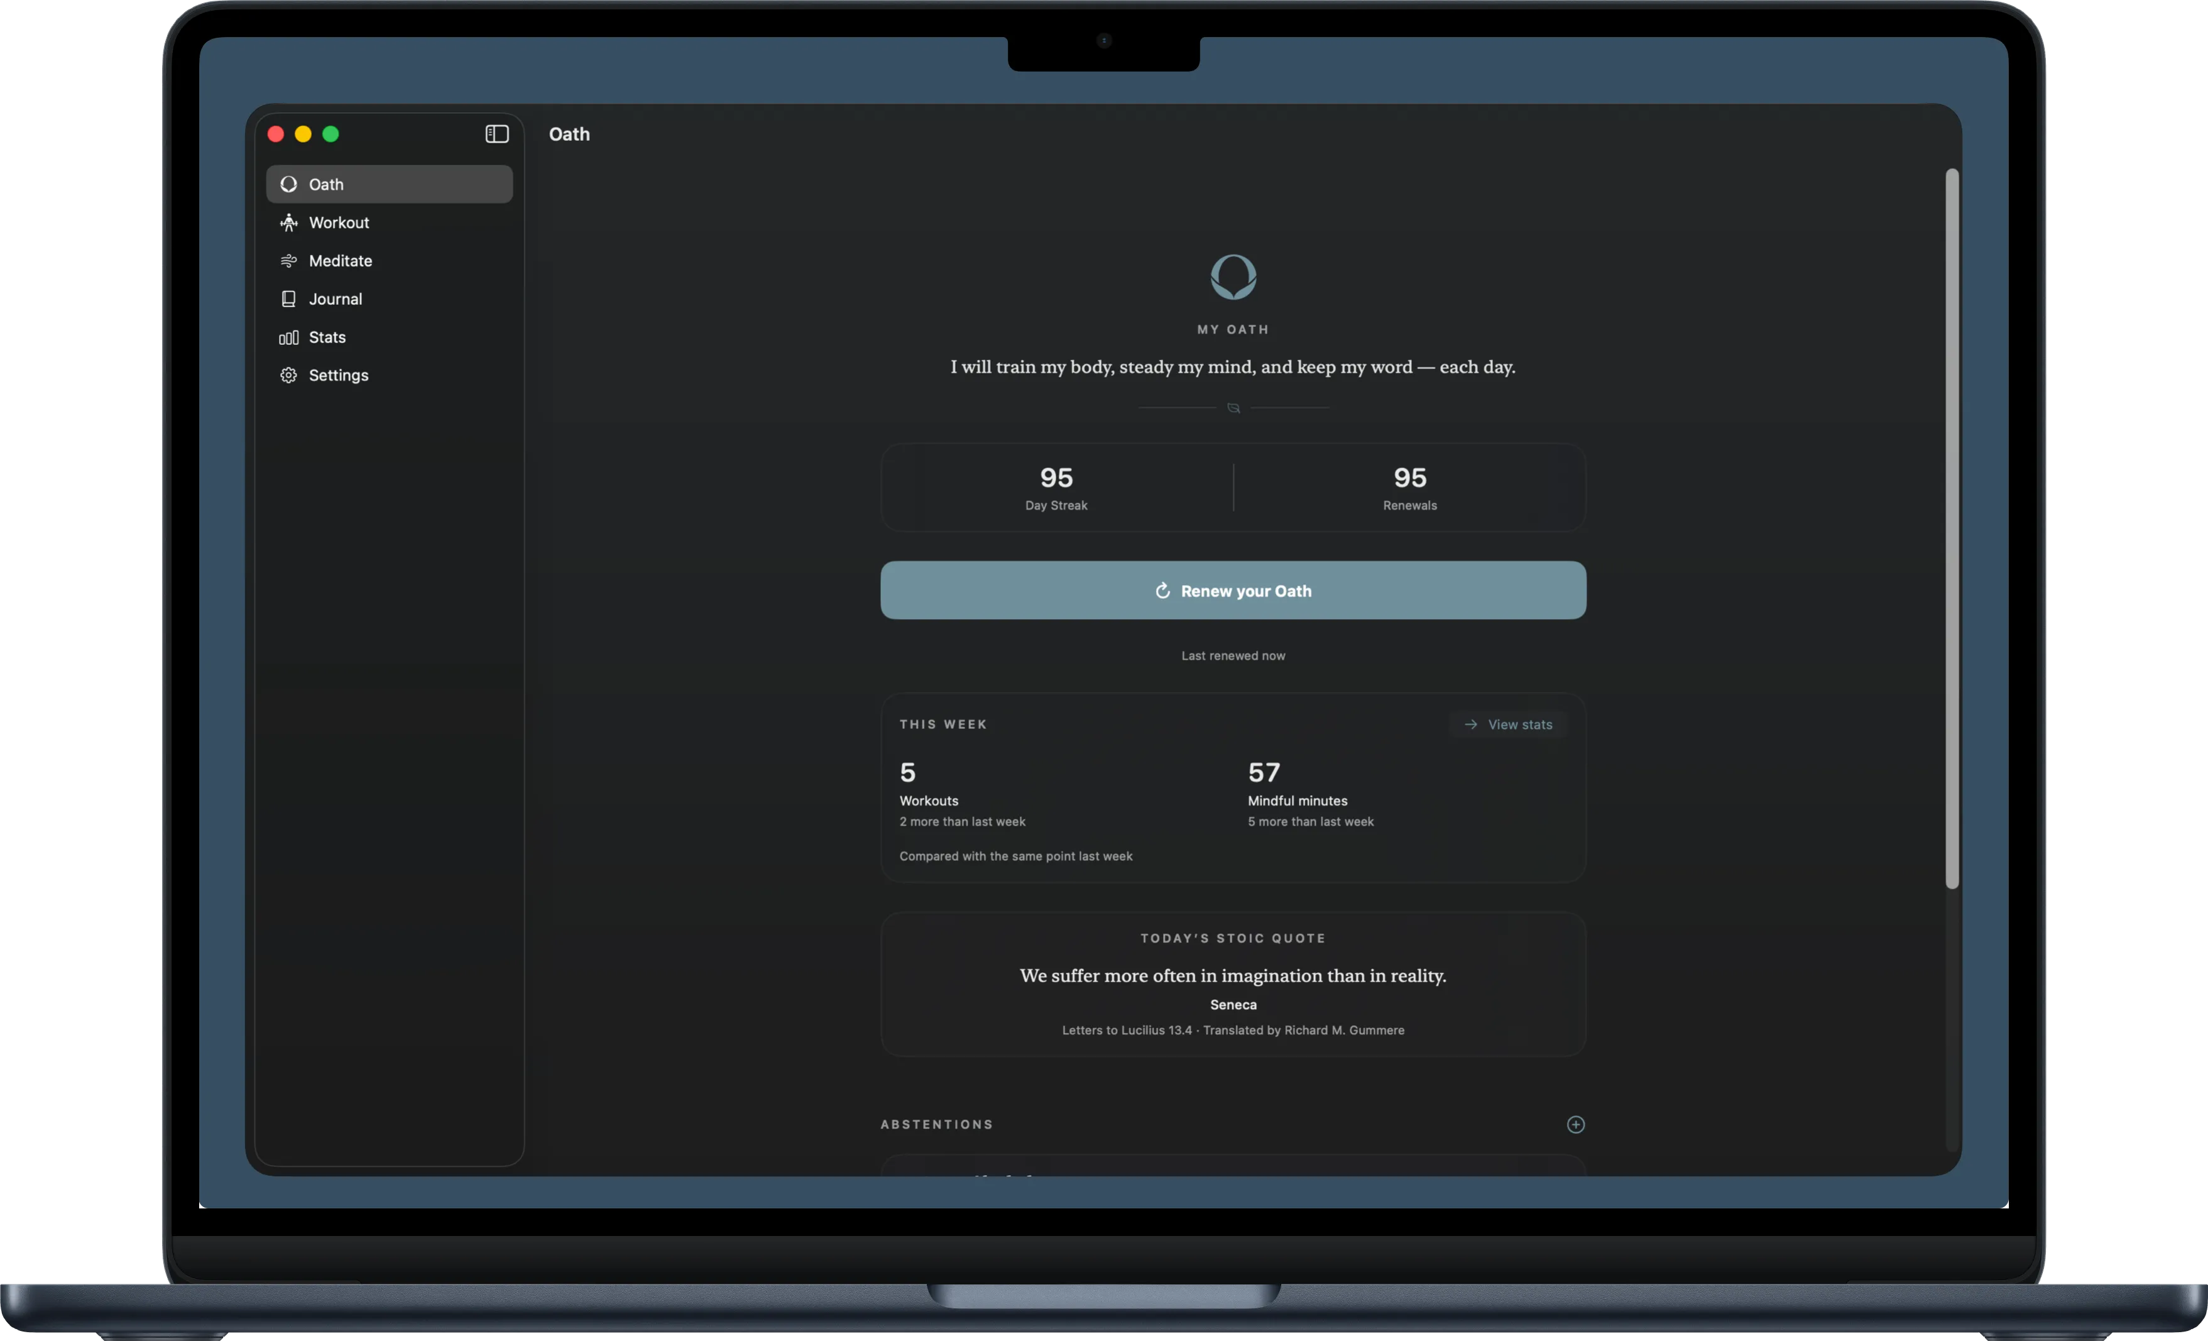Toggle the sidebar visibility icon
This screenshot has height=1341, width=2208.
(x=496, y=134)
